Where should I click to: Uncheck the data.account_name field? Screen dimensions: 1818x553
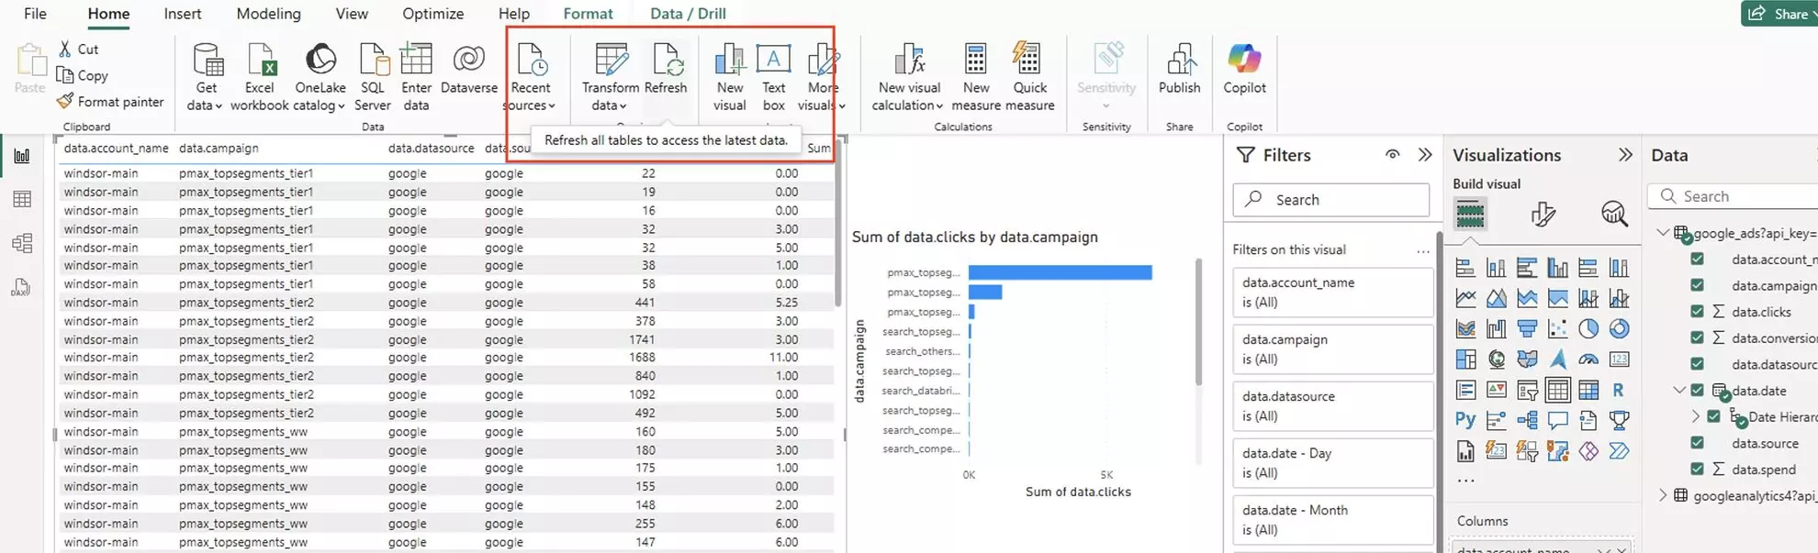pos(1697,260)
